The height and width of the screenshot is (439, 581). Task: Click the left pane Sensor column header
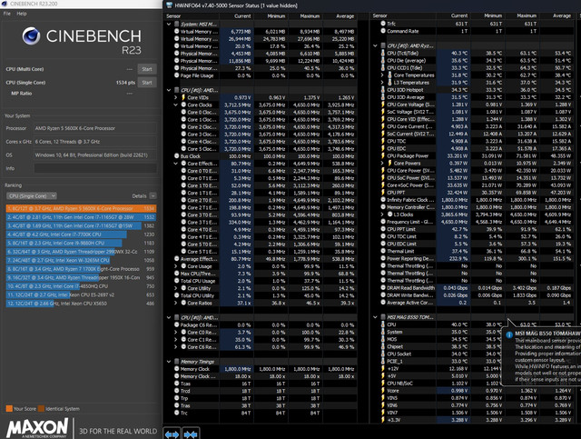coord(192,16)
